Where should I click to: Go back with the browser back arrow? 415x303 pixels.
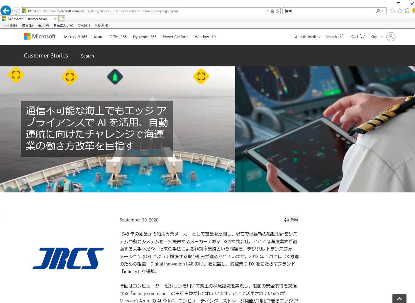(x=6, y=11)
